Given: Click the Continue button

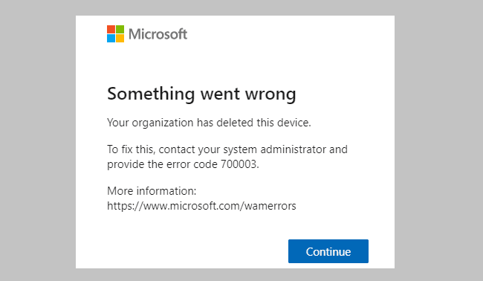Looking at the screenshot, I should pos(328,251).
